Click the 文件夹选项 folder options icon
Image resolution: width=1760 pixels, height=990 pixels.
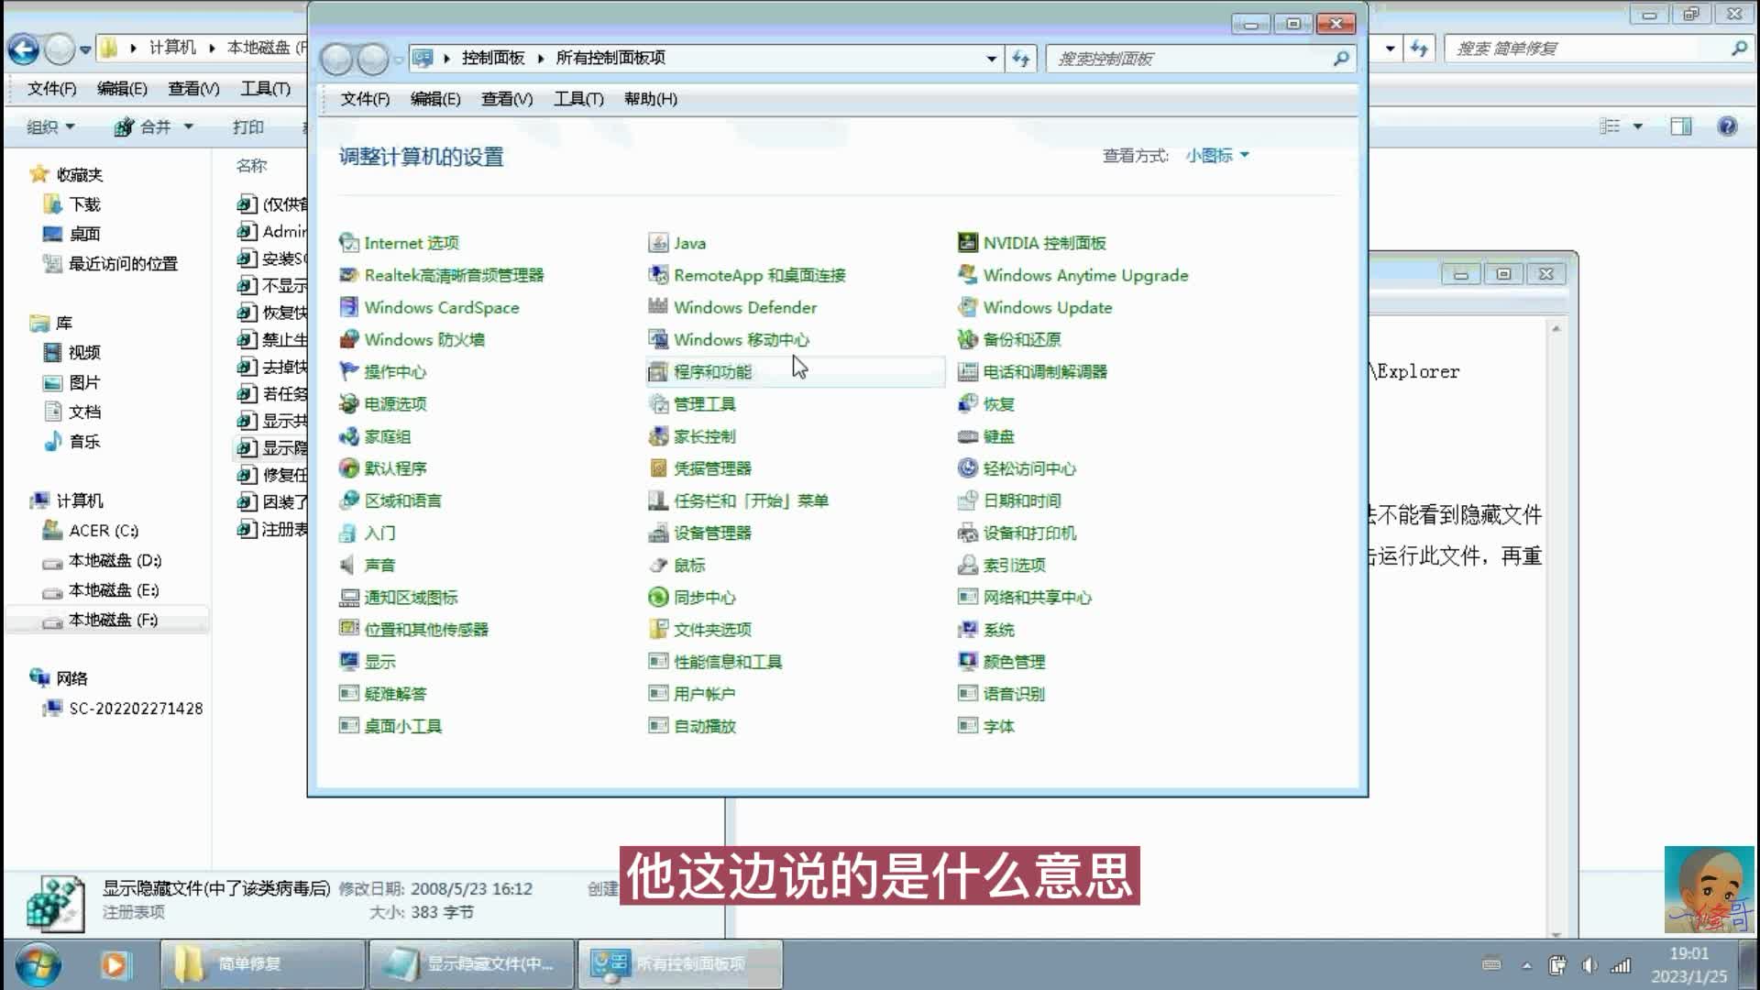[657, 630]
